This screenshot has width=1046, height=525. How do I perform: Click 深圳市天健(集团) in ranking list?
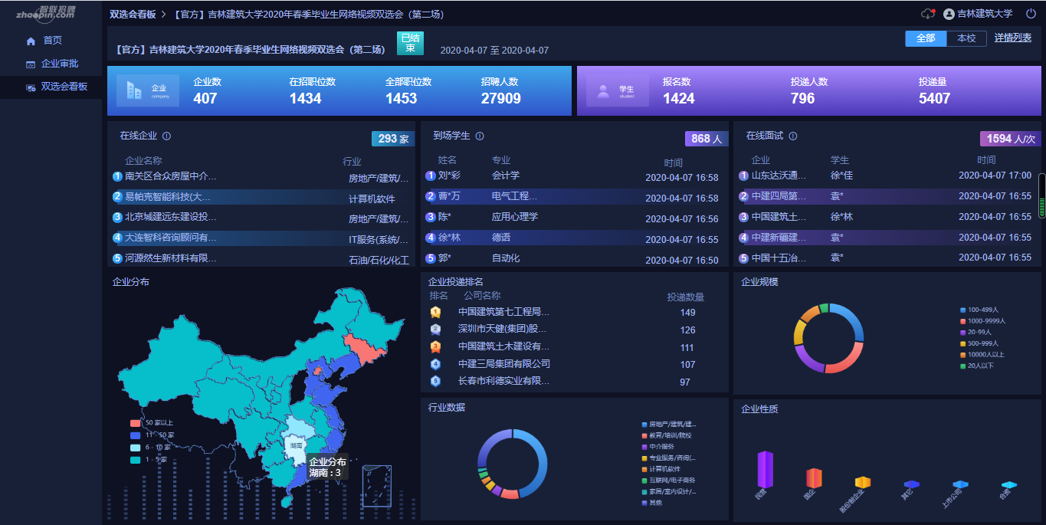point(503,330)
